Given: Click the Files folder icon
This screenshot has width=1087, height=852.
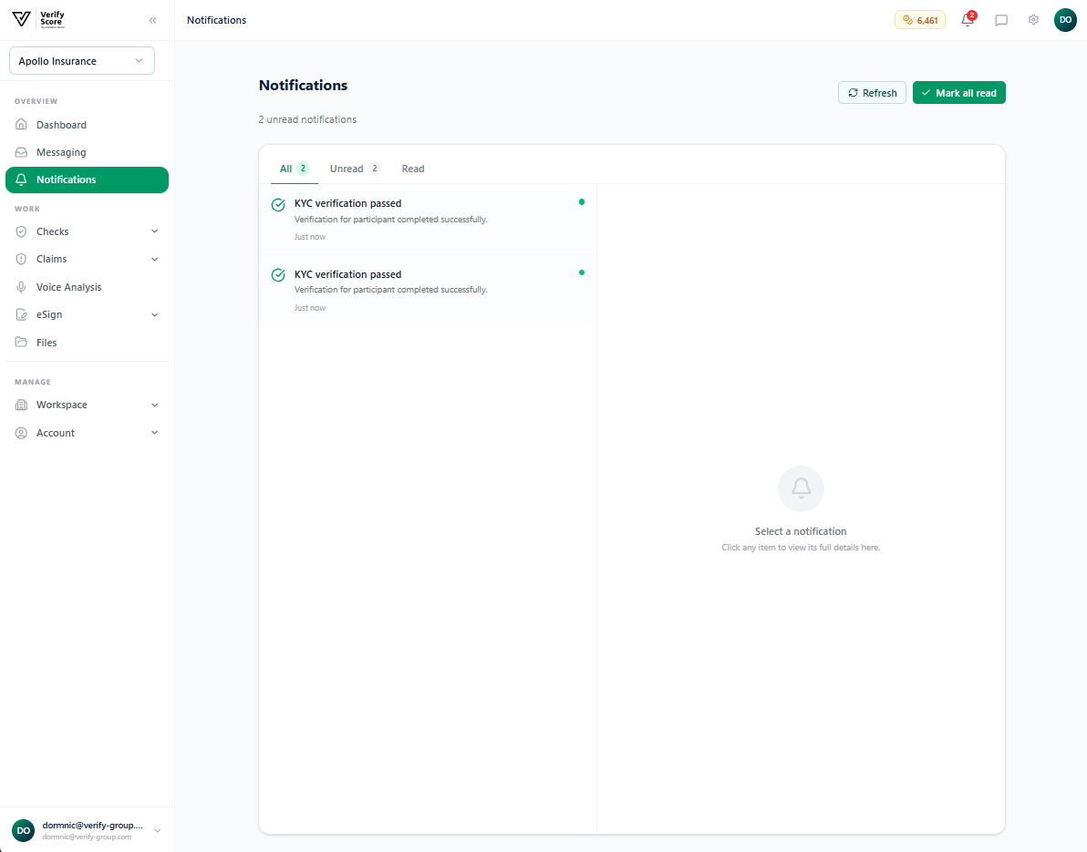Looking at the screenshot, I should coord(22,343).
